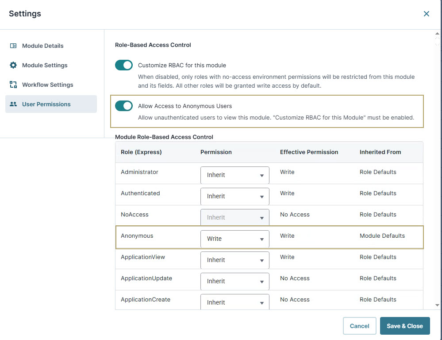This screenshot has width=442, height=340.
Task: Open the ApplicationUpdate permission dropdown
Action: (x=234, y=281)
